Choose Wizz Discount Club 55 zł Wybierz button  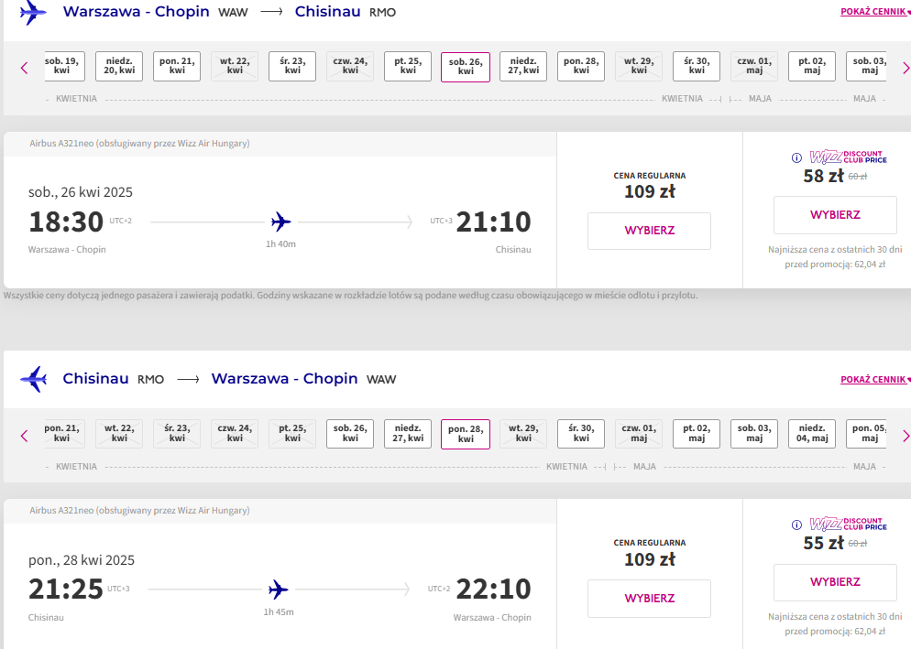tap(836, 582)
